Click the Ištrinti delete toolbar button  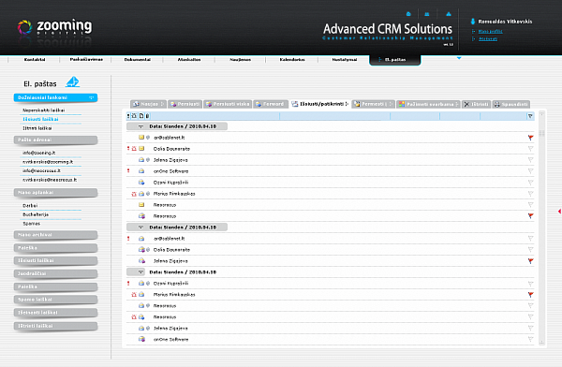476,104
